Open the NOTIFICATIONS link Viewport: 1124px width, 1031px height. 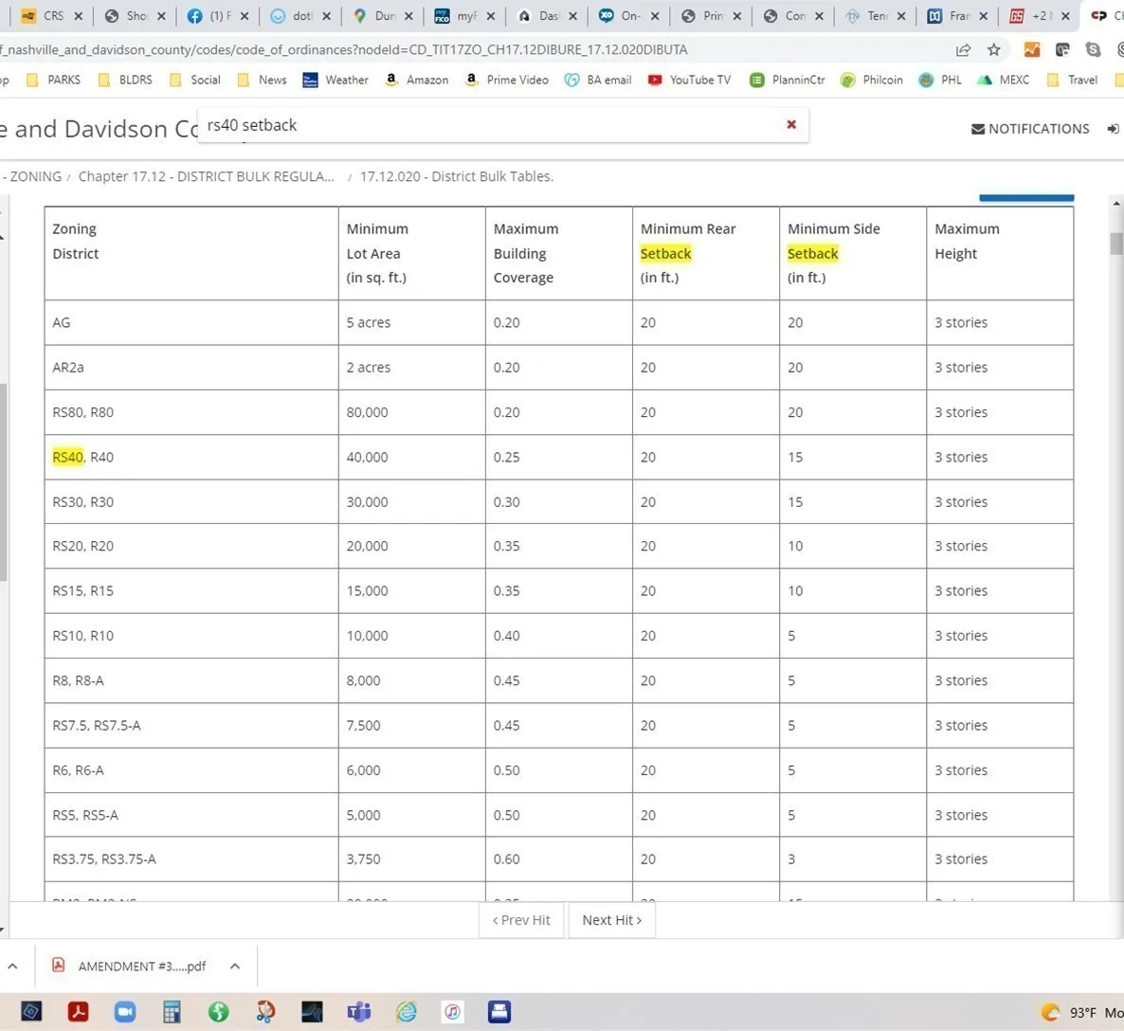click(1030, 129)
